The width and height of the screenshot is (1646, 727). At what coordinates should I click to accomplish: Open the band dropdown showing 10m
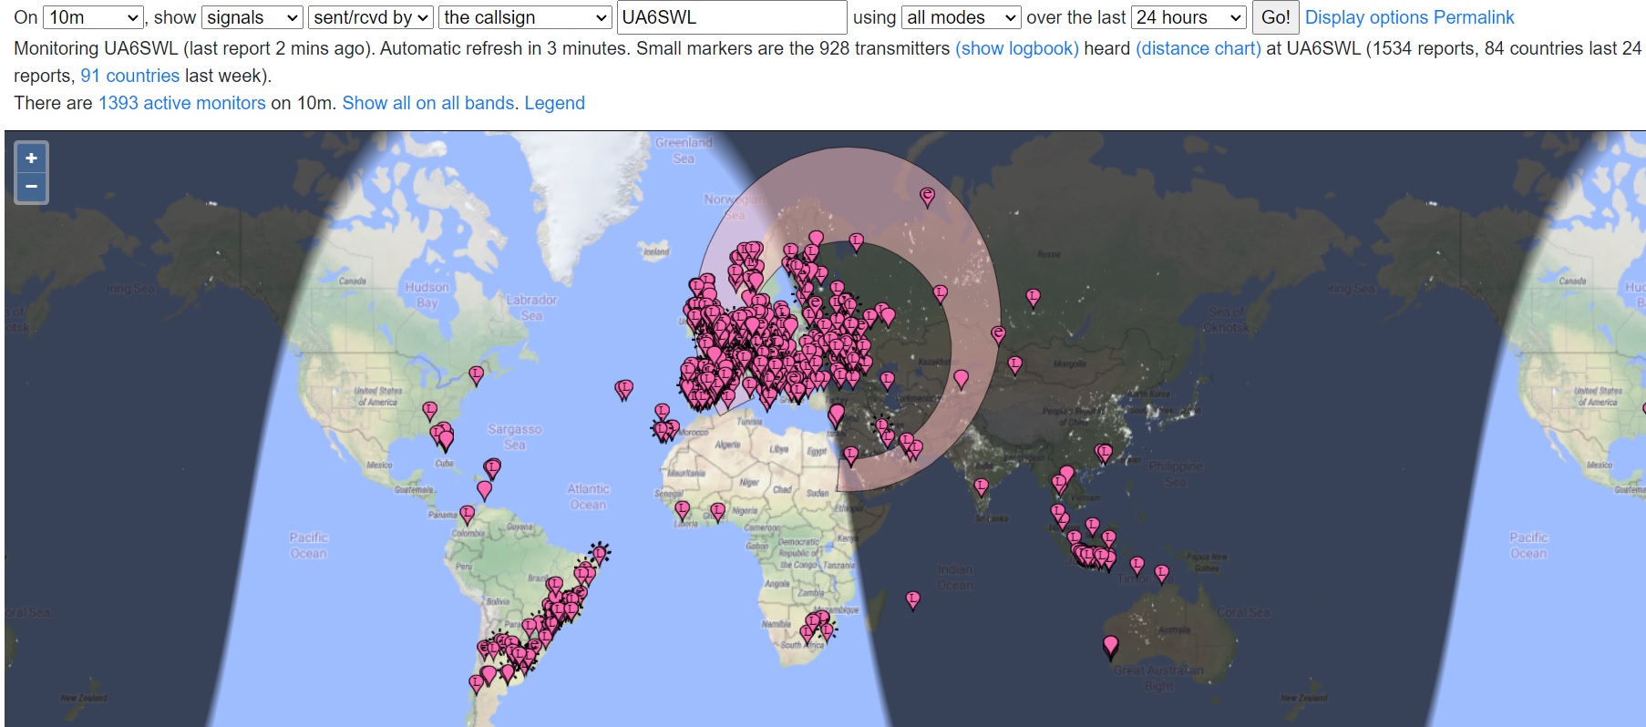pos(93,17)
